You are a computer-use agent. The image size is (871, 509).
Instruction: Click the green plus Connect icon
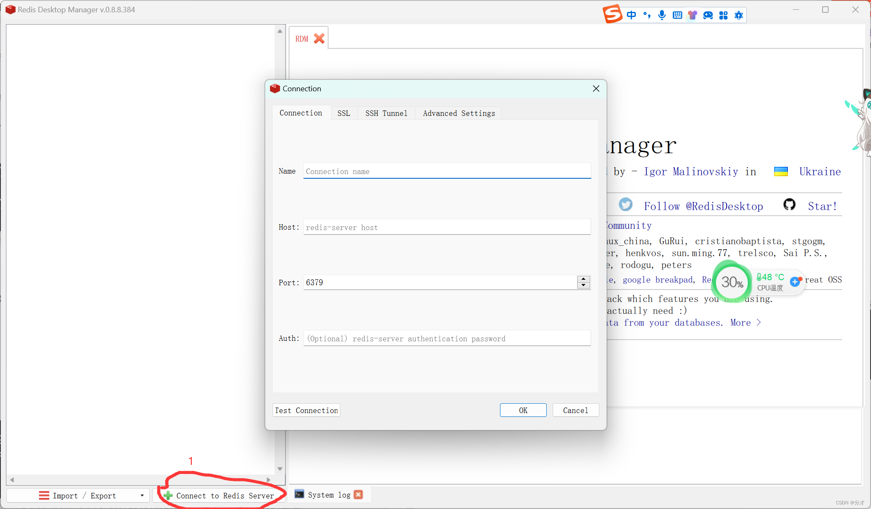168,495
